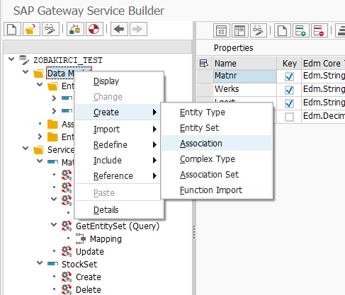Click Display/Change icon in Properties toolbar
The height and width of the screenshot is (295, 345).
point(259,30)
